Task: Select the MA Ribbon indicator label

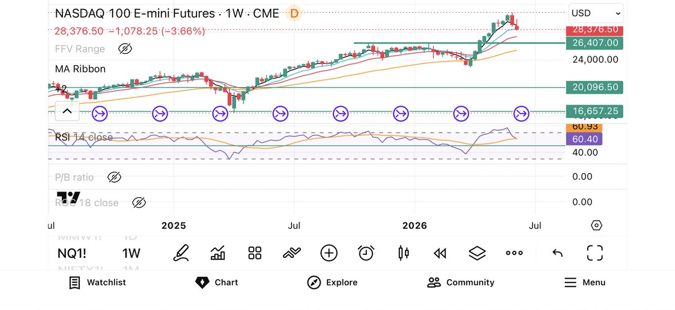Action: coord(80,69)
